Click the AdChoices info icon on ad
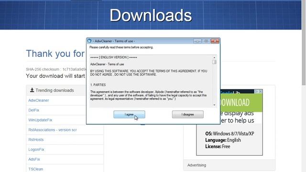 (x=256, y=91)
